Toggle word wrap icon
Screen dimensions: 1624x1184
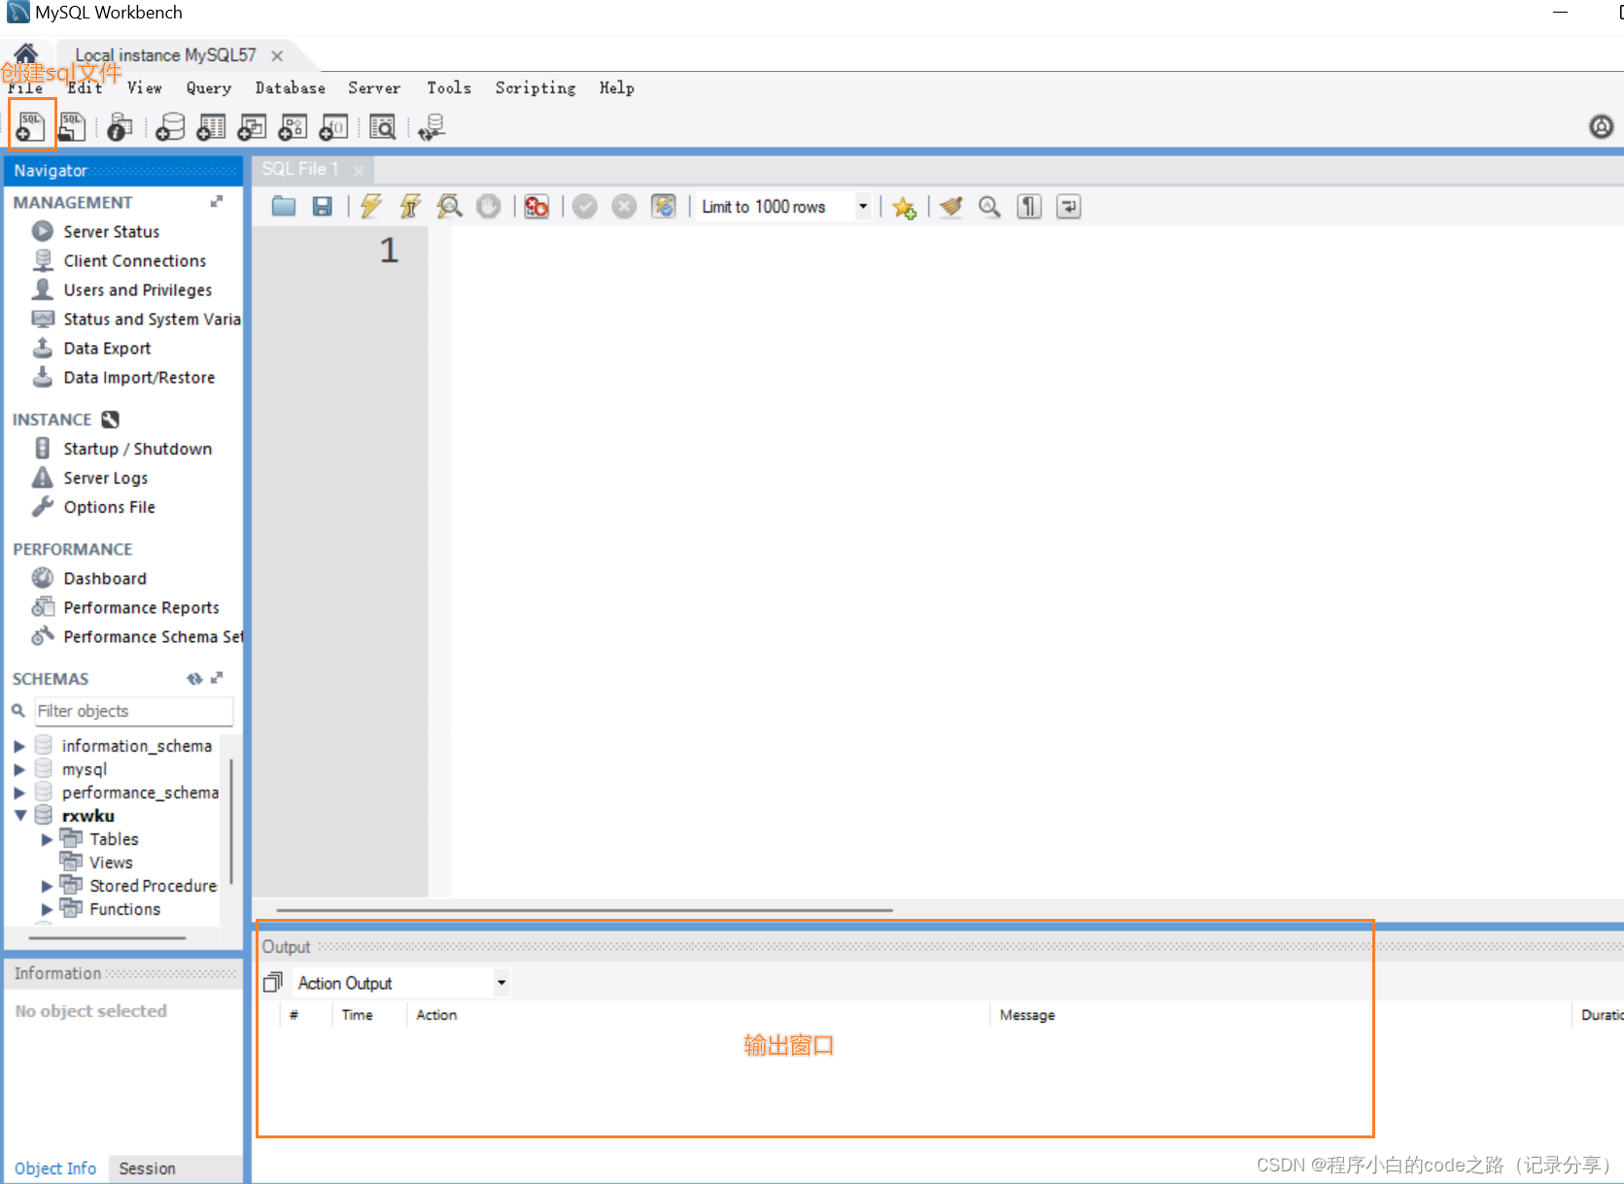click(x=1069, y=206)
